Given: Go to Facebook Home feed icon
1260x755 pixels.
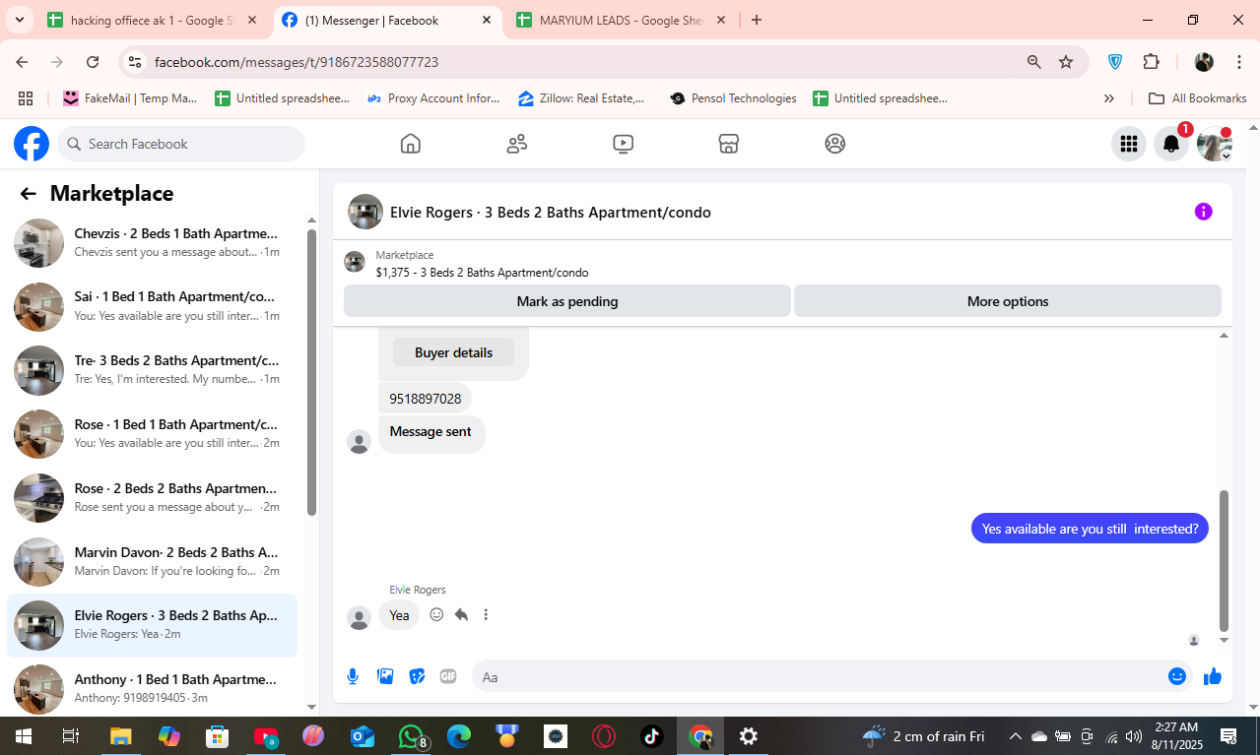Looking at the screenshot, I should [411, 144].
